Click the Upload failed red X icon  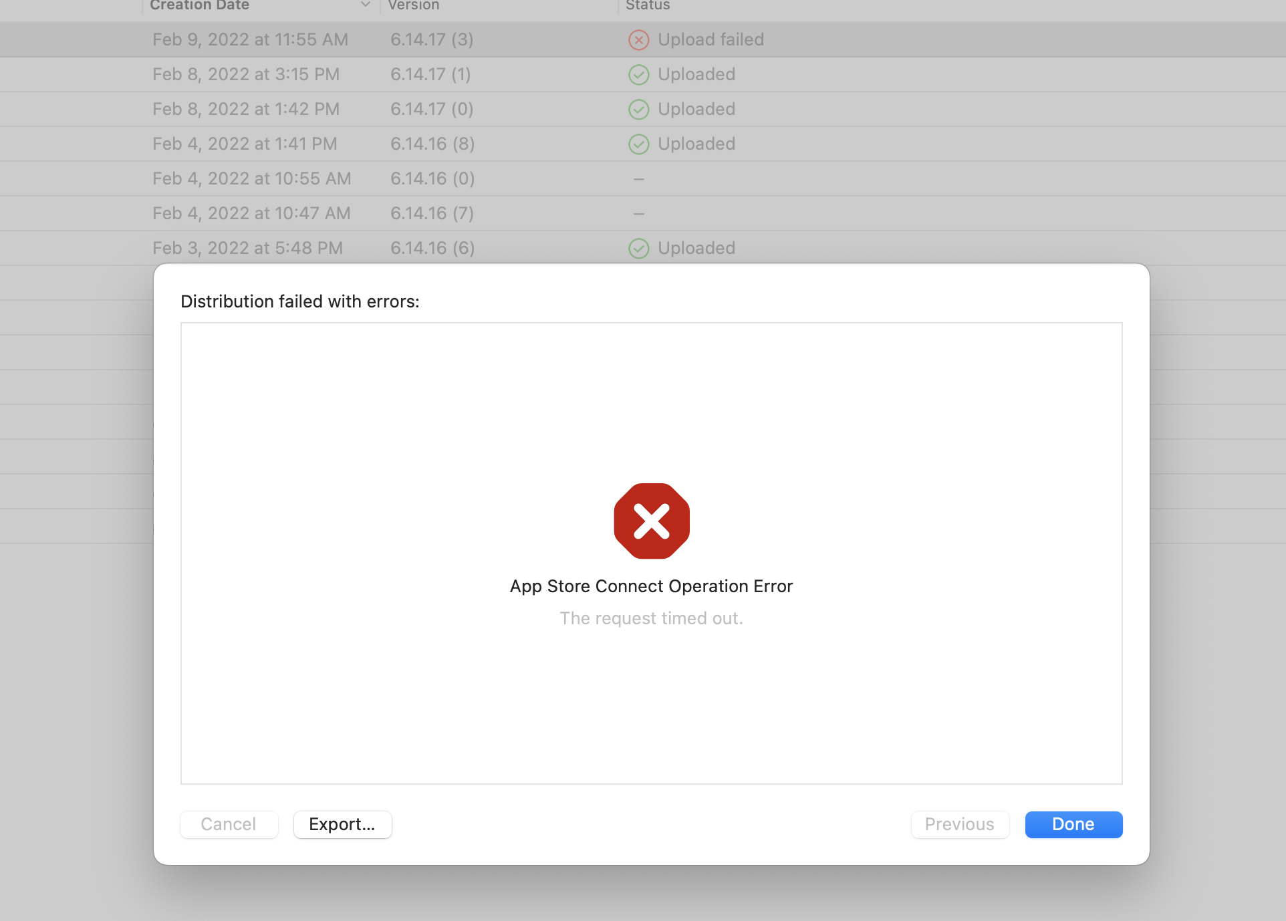pyautogui.click(x=639, y=40)
